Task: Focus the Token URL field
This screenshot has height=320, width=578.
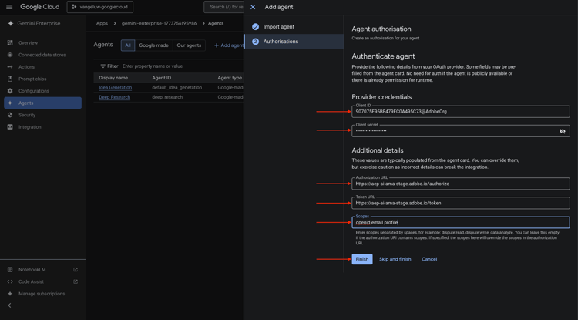Action: [x=461, y=203]
